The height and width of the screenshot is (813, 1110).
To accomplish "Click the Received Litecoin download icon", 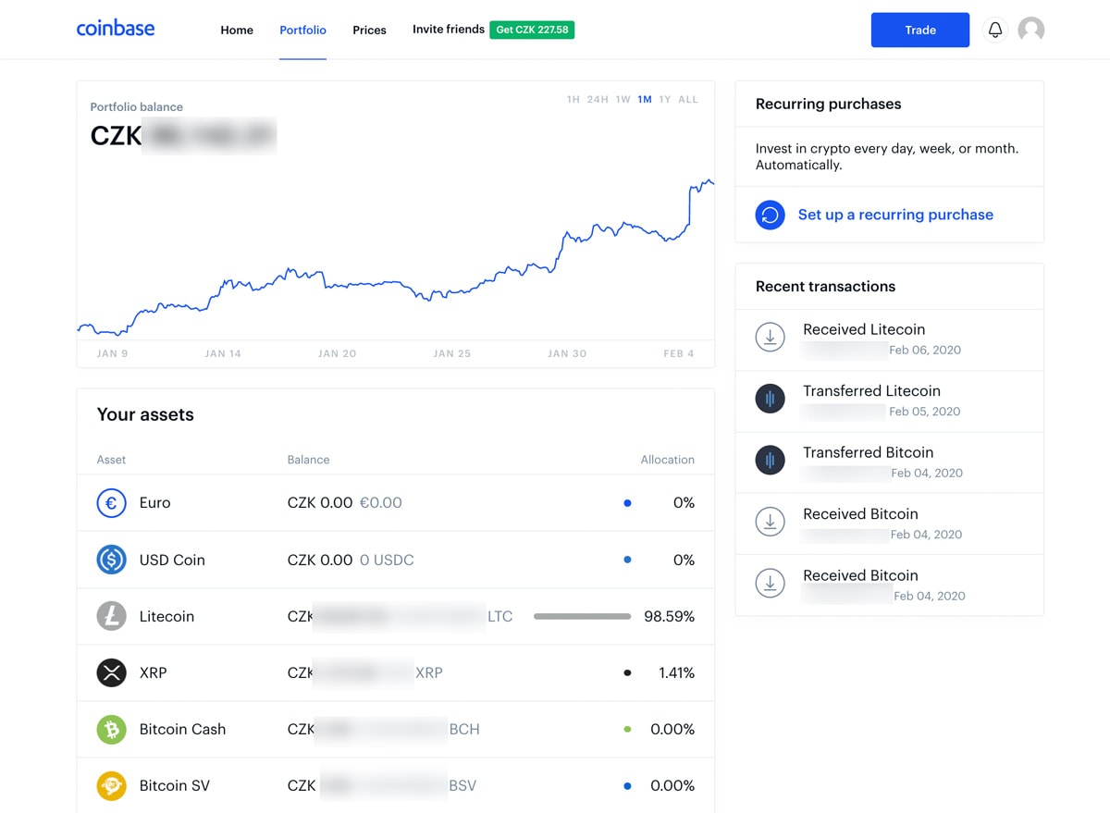I will coord(770,337).
